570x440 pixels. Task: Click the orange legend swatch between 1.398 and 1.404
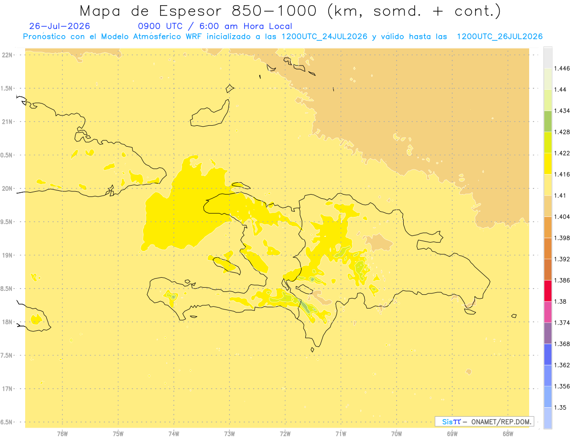547,227
